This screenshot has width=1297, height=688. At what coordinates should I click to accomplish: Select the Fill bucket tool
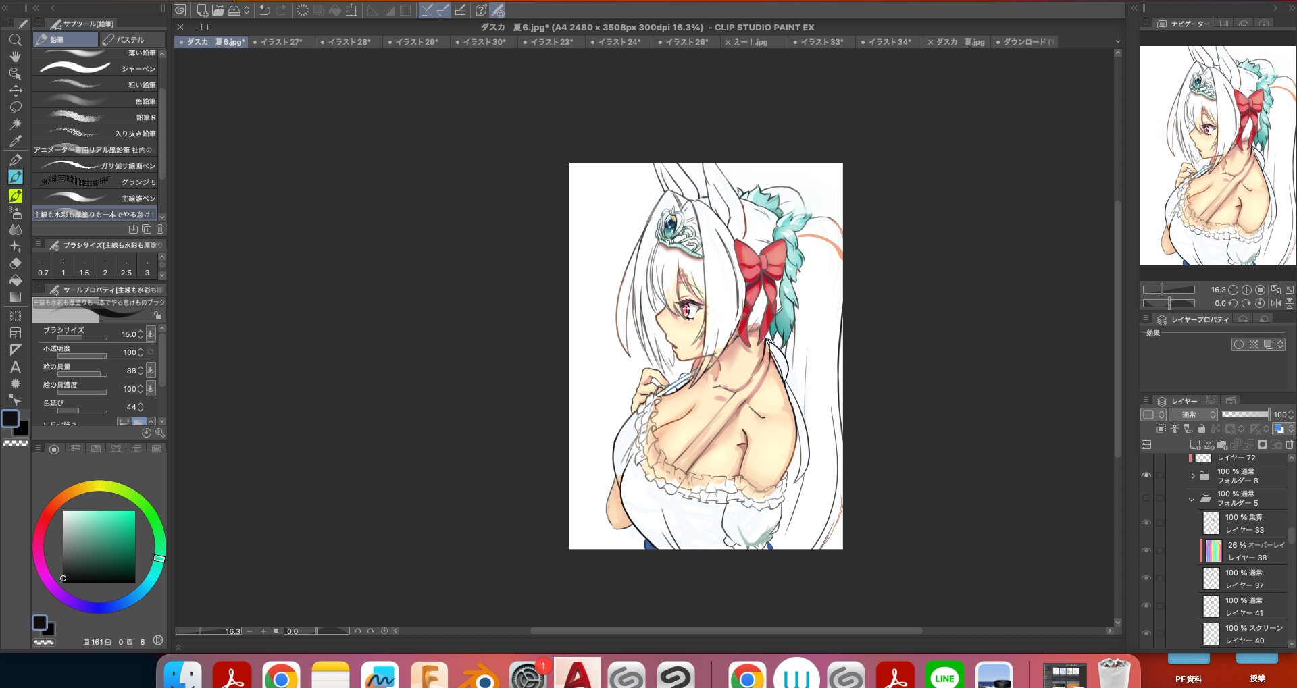pos(15,280)
